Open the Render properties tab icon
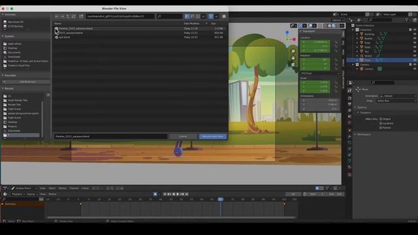This screenshot has width=418, height=235. [x=349, y=98]
